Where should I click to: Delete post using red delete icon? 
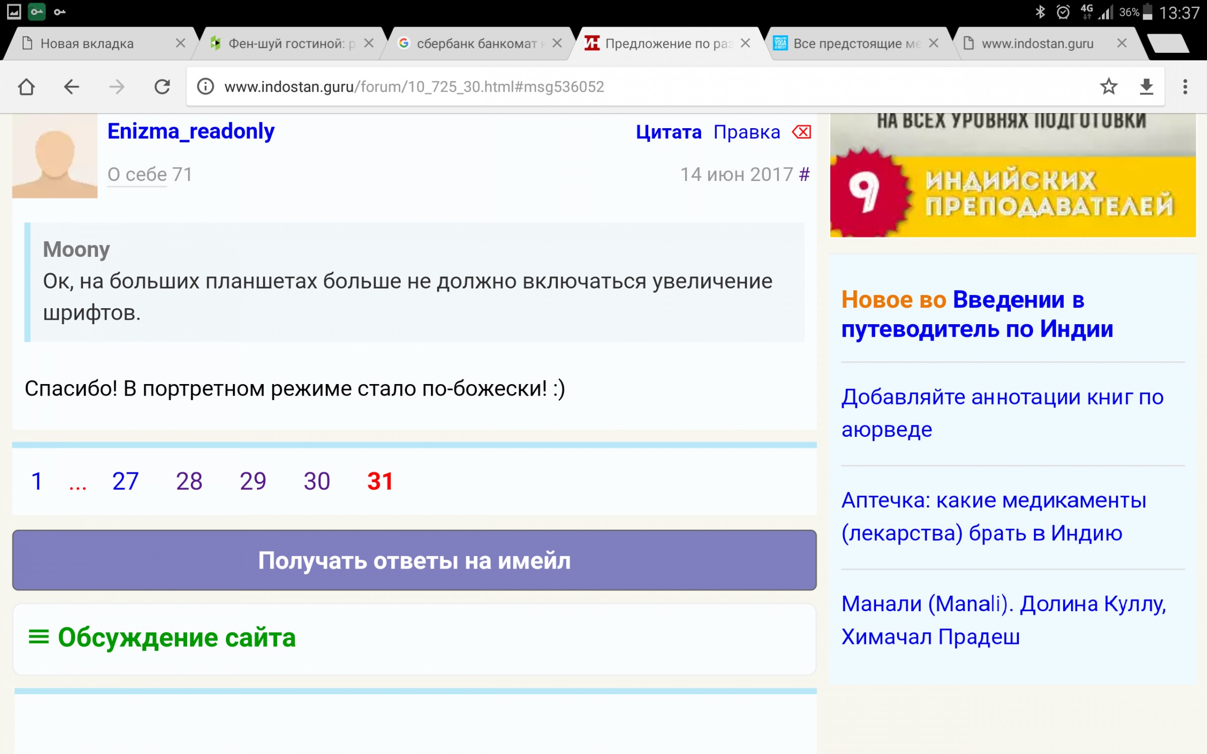(x=801, y=132)
